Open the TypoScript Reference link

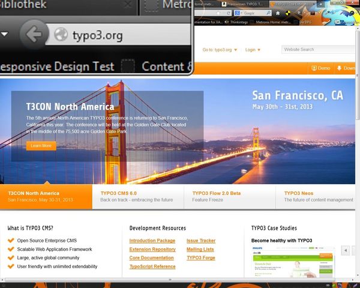point(152,266)
